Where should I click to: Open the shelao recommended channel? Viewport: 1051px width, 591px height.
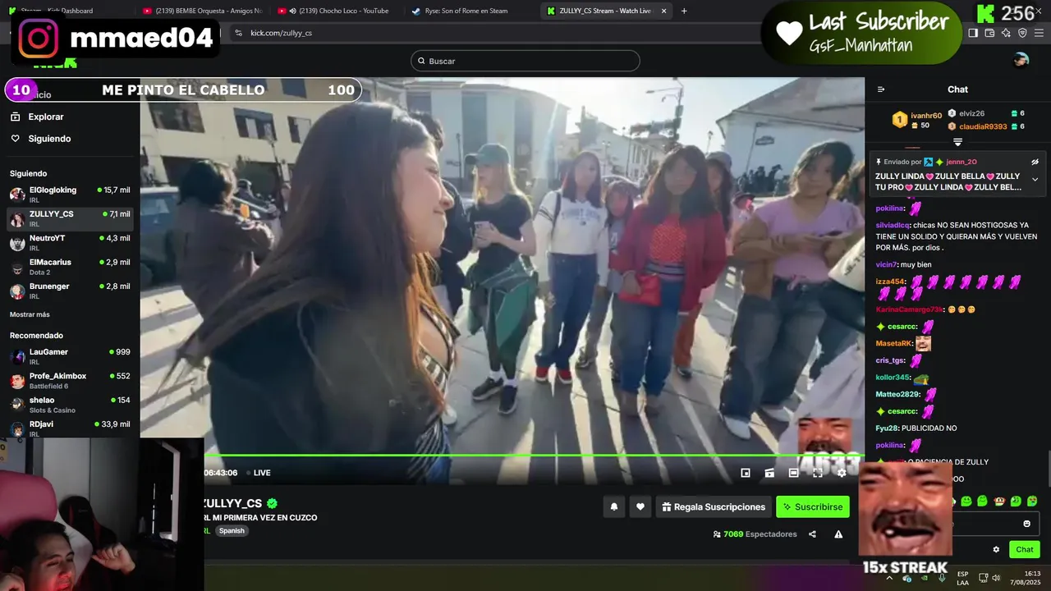(70, 404)
